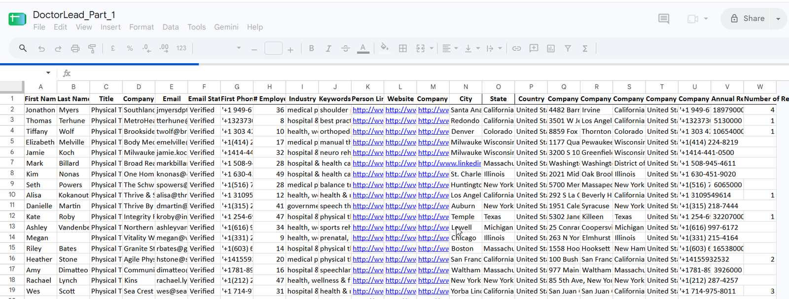Toggle the Create a filter funnel
This screenshot has width=789, height=299.
coord(568,48)
